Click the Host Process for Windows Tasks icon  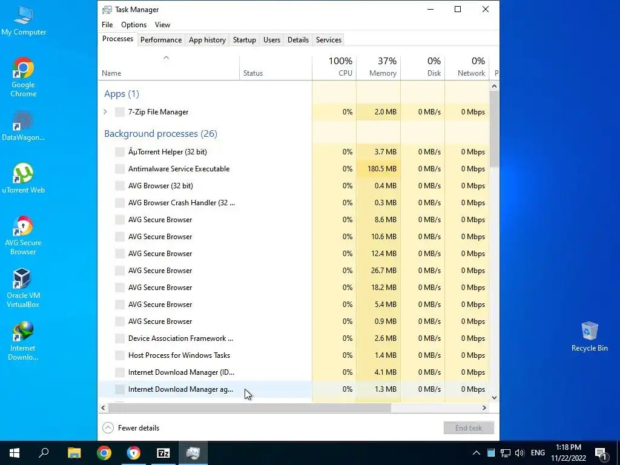point(119,355)
